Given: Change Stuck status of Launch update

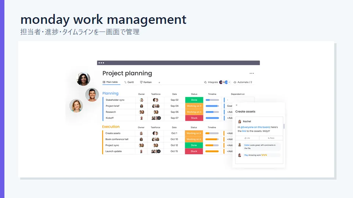Looking at the screenshot, I should (x=194, y=151).
